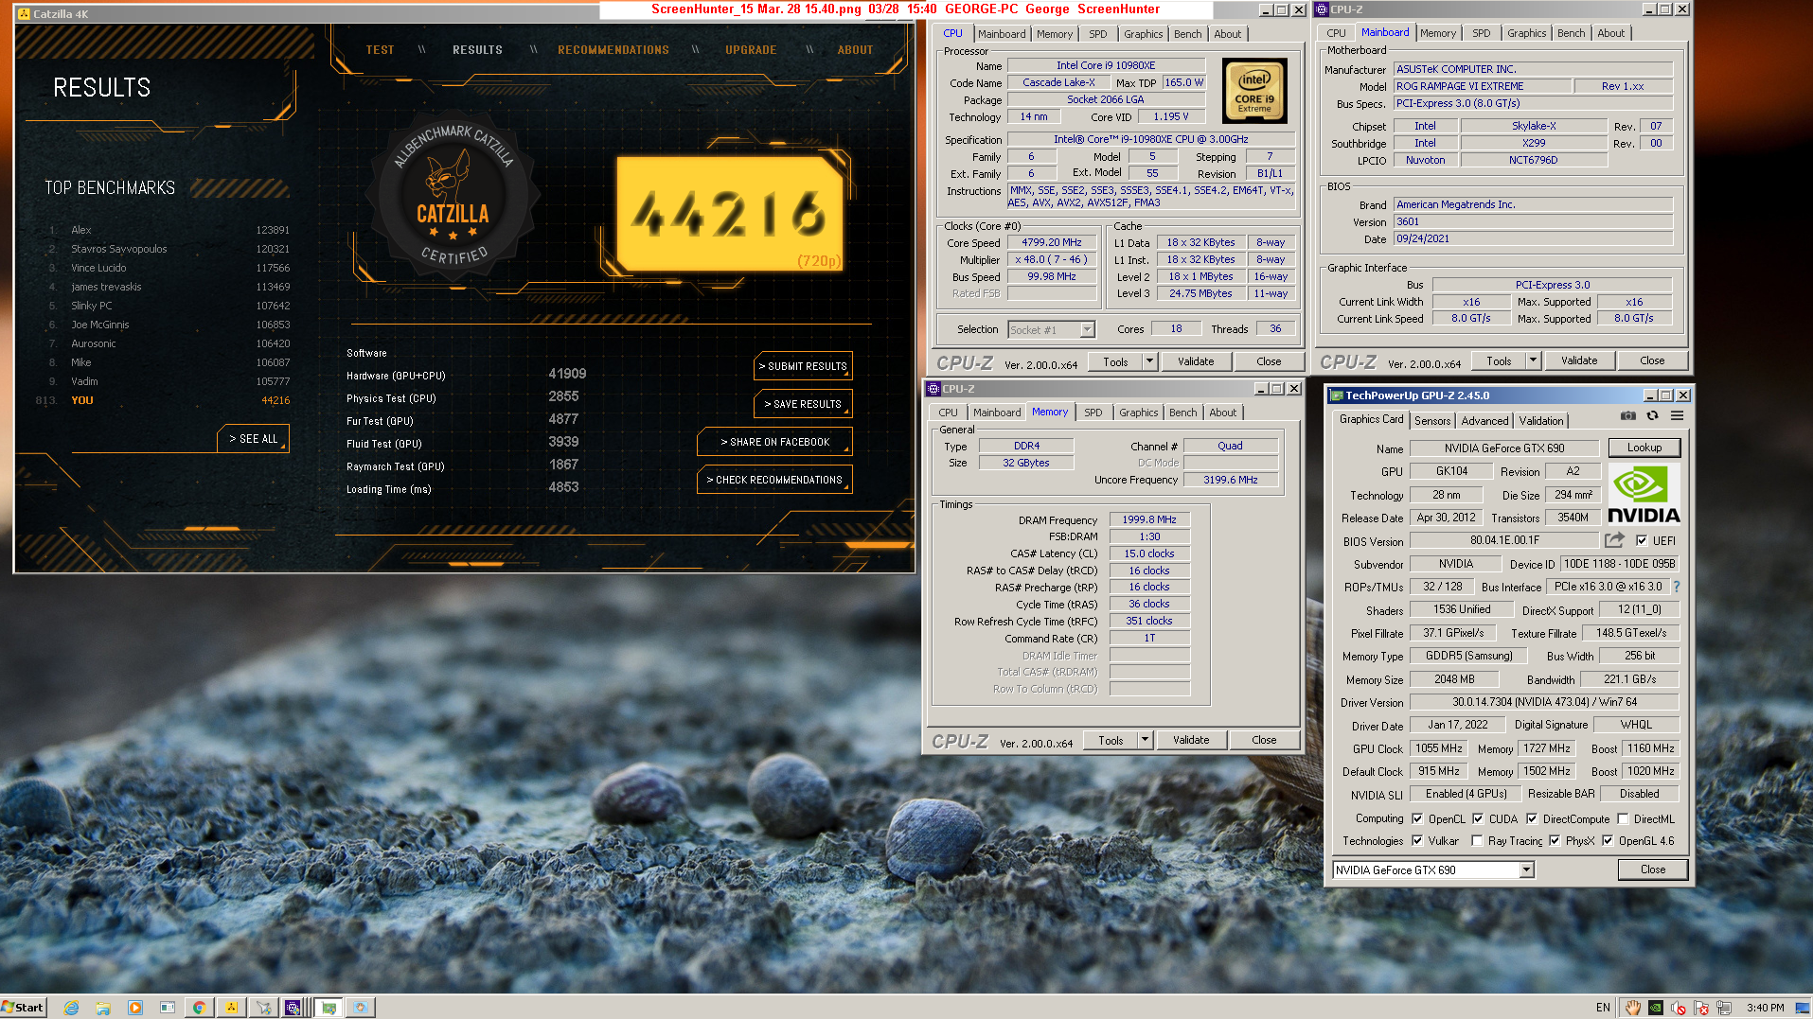Click the GPU-Z refresh icon

1652,416
